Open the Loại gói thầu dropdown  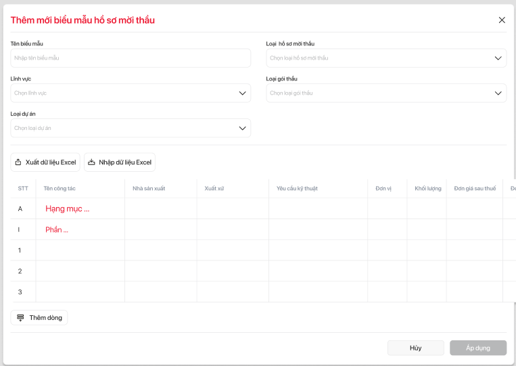point(499,93)
